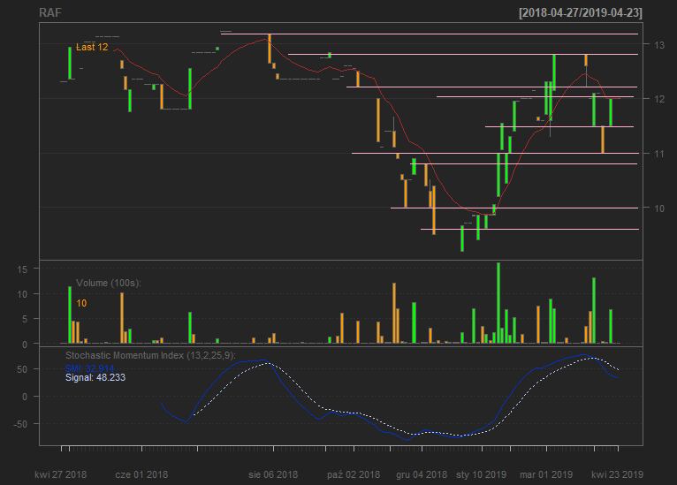
Task: Click price axis label 11
Action: point(659,154)
